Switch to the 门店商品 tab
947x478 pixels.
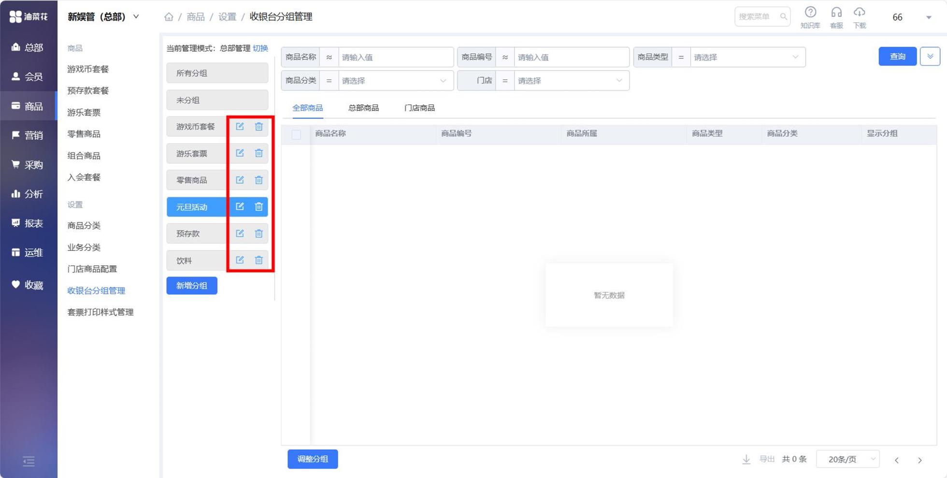tap(419, 108)
